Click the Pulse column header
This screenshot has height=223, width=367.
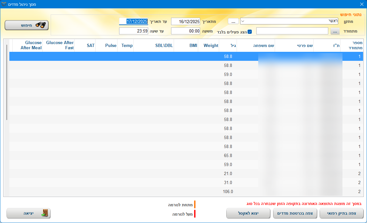coord(111,46)
